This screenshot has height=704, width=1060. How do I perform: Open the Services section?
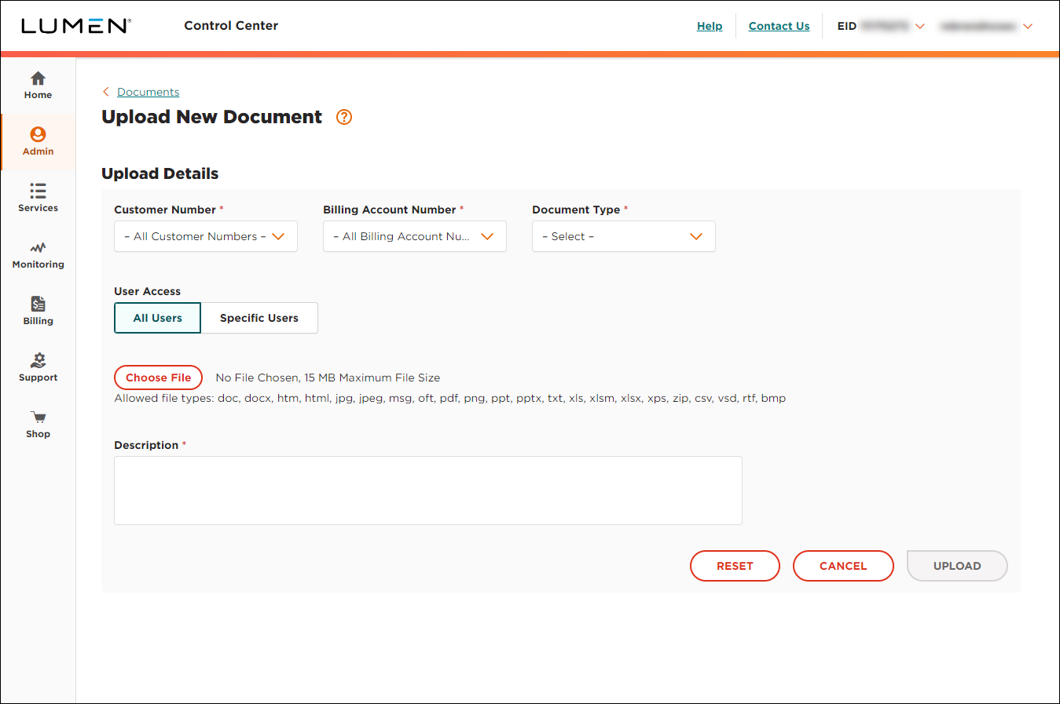tap(38, 199)
